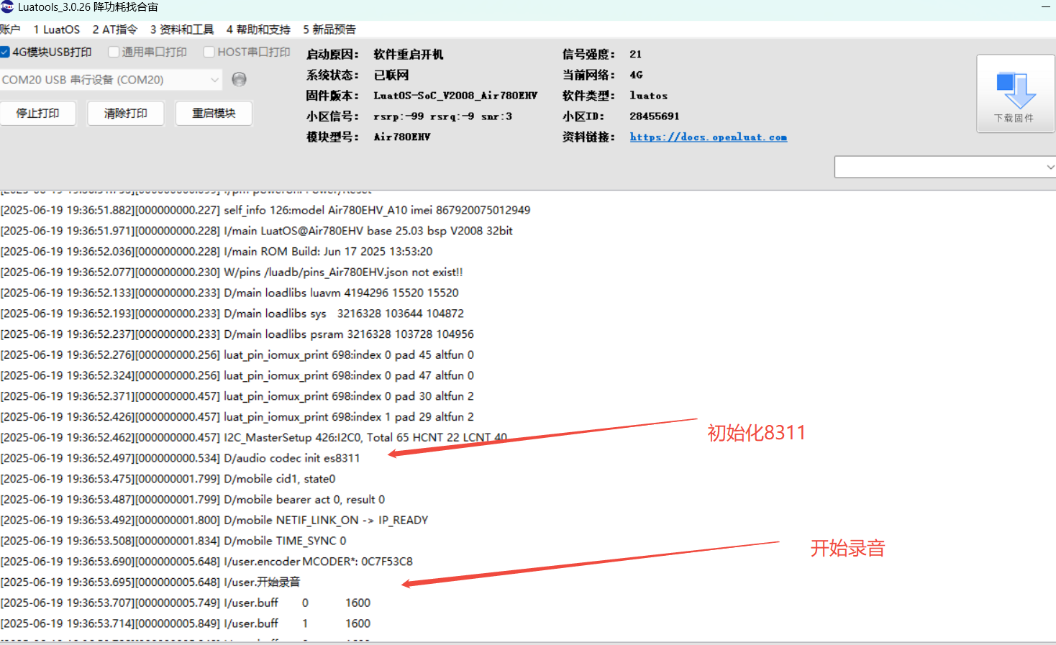This screenshot has height=645, width=1056.
Task: Click the gray serial port status indicator
Action: pyautogui.click(x=240, y=79)
